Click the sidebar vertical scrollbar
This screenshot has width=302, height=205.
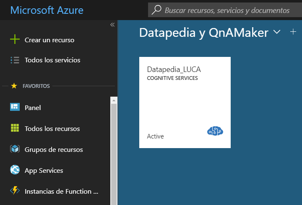coord(113,151)
